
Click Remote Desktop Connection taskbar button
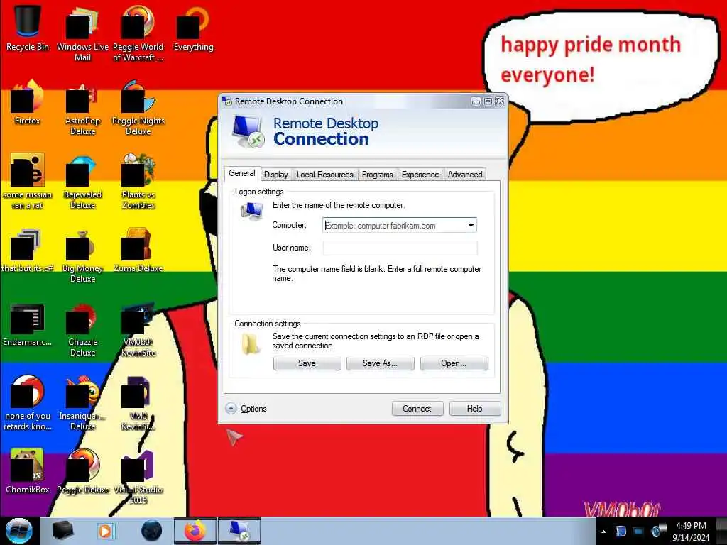(239, 531)
